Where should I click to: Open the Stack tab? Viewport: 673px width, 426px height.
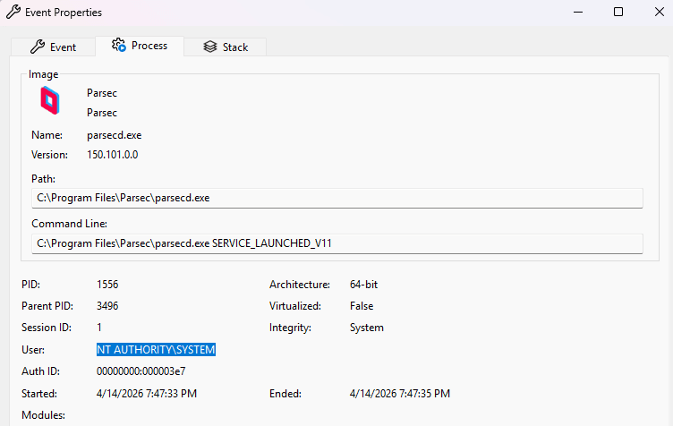tap(226, 47)
